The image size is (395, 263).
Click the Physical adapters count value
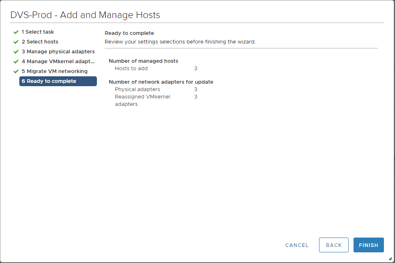click(196, 89)
